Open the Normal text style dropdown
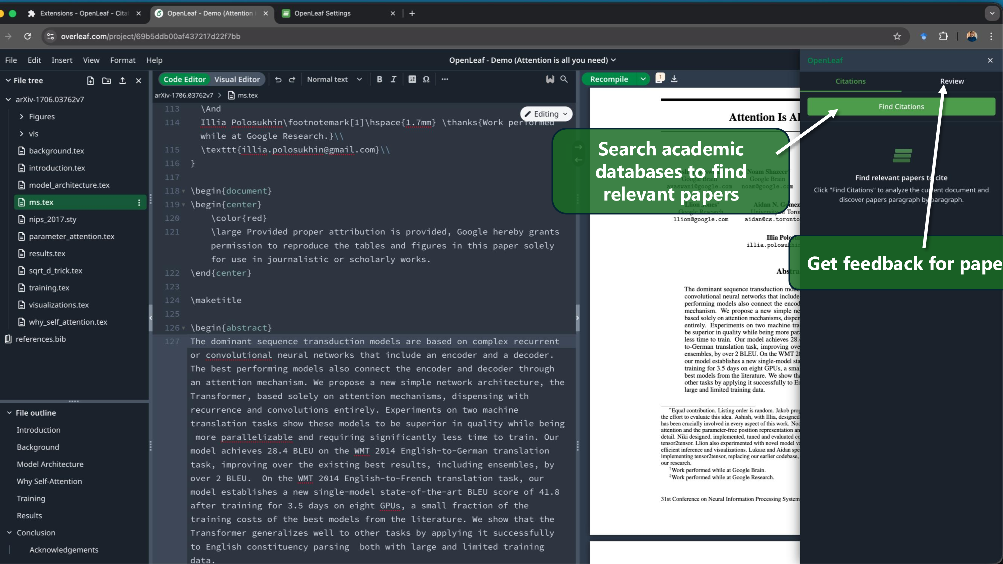This screenshot has width=1003, height=564. point(334,79)
